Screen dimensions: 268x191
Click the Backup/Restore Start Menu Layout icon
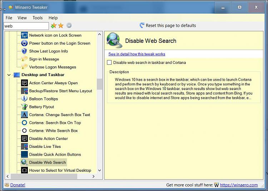pos(24,91)
